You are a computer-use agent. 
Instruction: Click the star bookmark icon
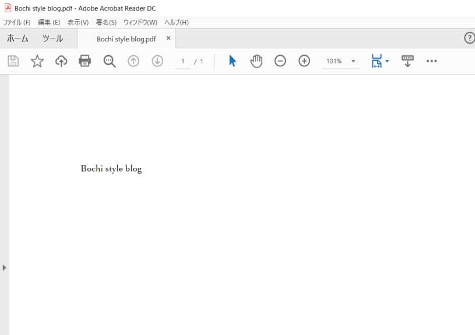(37, 61)
